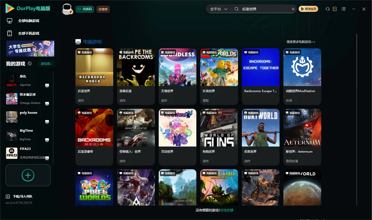Viewport: 372px width, 220px height.
Task: Open the 后室录像带 Backrooms Media card
Action: click(94, 137)
